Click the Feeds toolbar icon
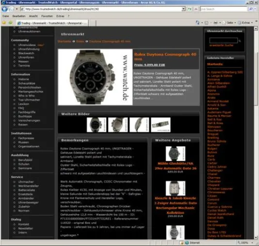The image size is (259, 246). click(x=206, y=23)
